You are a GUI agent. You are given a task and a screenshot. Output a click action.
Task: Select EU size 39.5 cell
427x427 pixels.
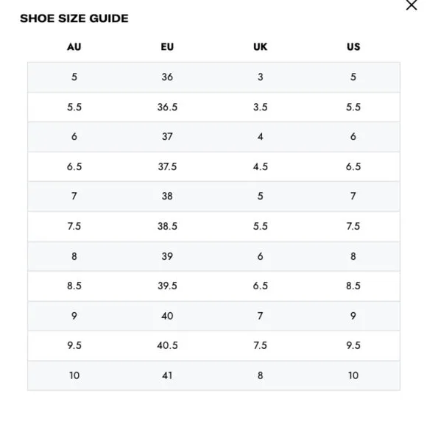click(x=167, y=286)
